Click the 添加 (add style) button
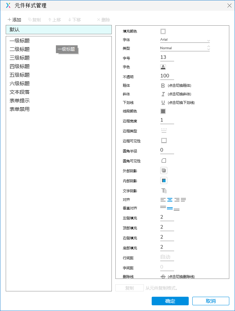Image resolution: width=235 pixels, height=311 pixels. (14, 20)
